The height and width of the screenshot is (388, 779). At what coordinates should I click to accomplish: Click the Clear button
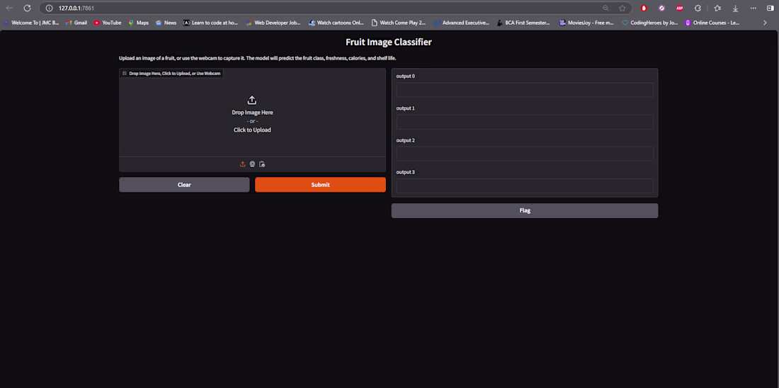pos(184,184)
